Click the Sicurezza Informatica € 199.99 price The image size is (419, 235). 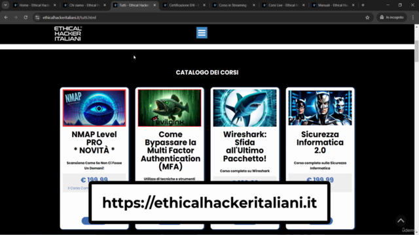[320, 180]
